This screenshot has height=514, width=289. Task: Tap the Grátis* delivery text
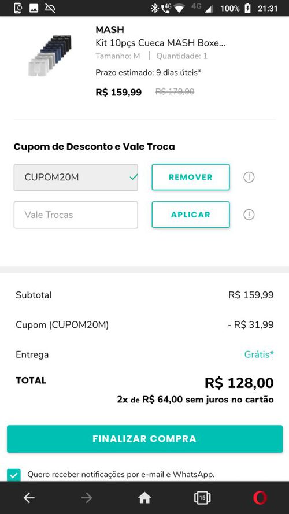point(259,354)
